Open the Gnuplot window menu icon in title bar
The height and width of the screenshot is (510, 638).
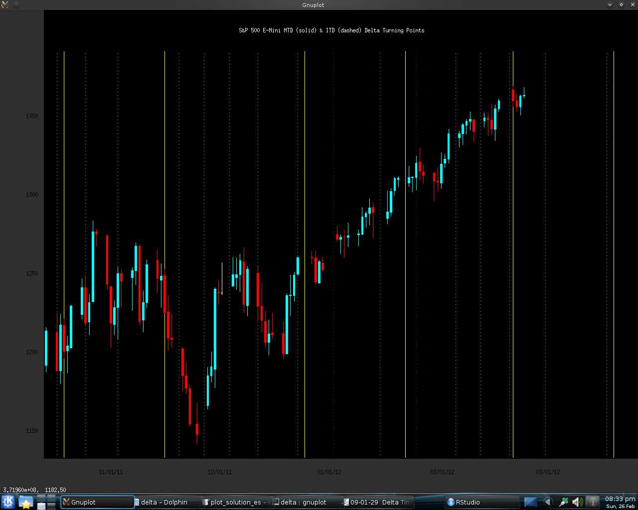click(5, 4)
